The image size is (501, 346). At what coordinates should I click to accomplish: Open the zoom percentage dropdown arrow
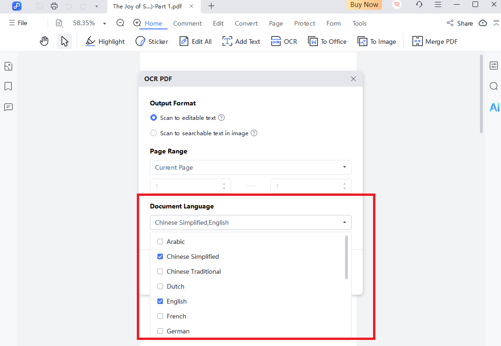tap(105, 23)
